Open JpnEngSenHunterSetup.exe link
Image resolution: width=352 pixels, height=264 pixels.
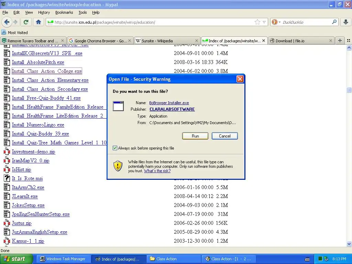click(x=41, y=214)
